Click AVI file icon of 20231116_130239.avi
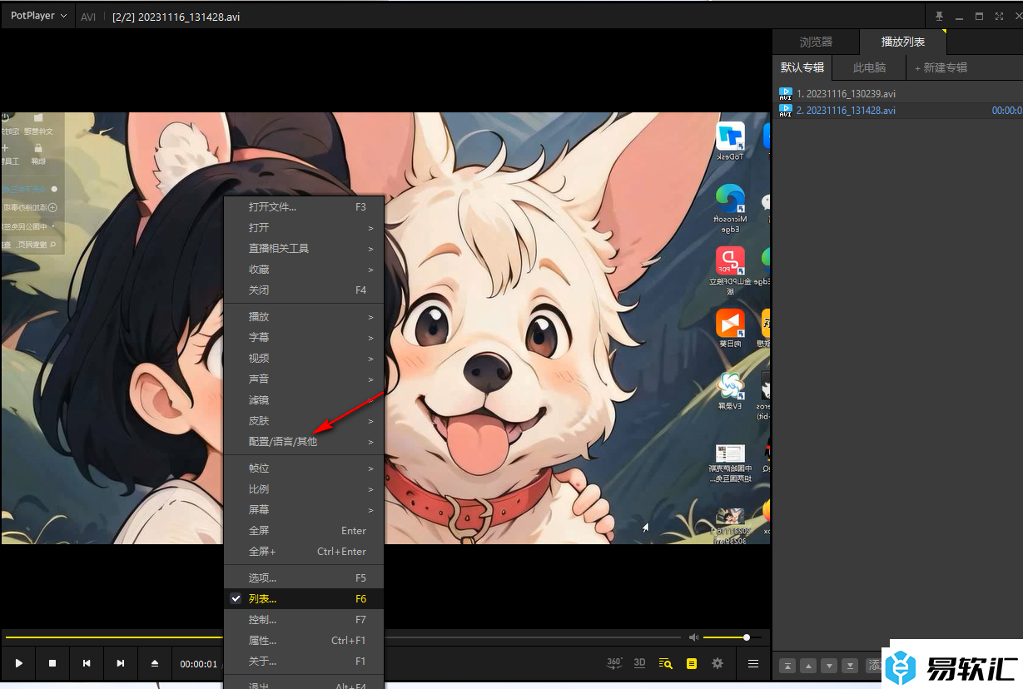This screenshot has width=1023, height=689. click(x=785, y=94)
